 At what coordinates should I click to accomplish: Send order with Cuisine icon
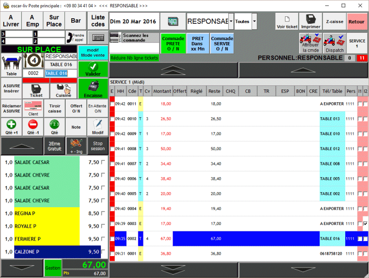(63, 90)
